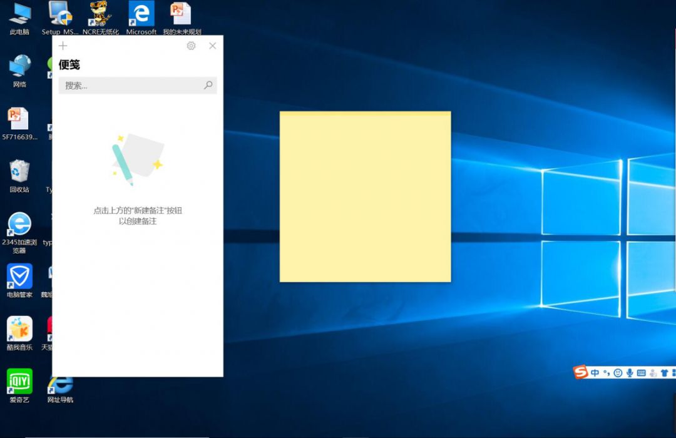Open 此电脑 This PC icon
This screenshot has height=438, width=676.
(19, 14)
